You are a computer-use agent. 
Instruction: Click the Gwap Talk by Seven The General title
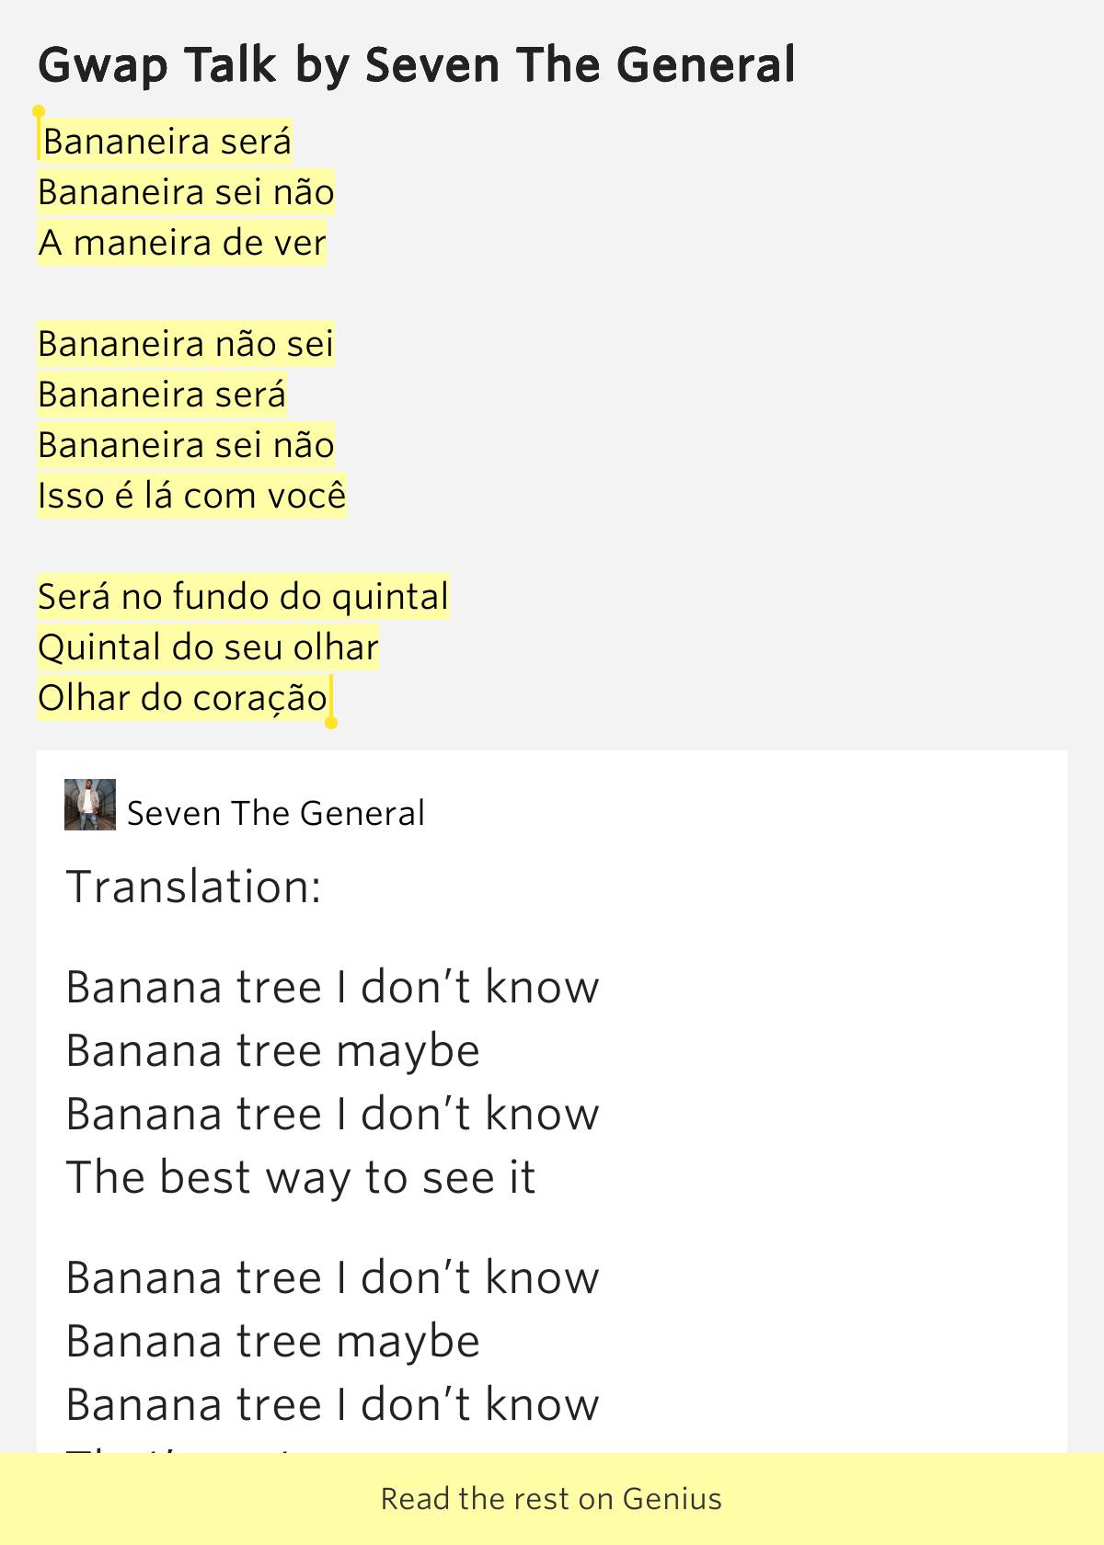(x=417, y=65)
